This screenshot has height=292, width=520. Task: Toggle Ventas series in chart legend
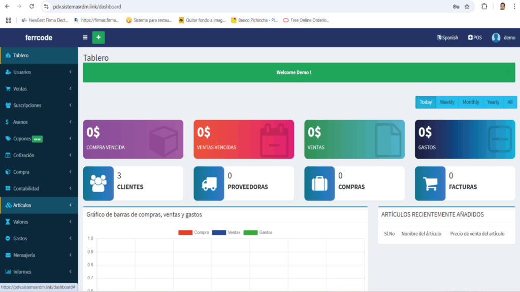(226, 232)
